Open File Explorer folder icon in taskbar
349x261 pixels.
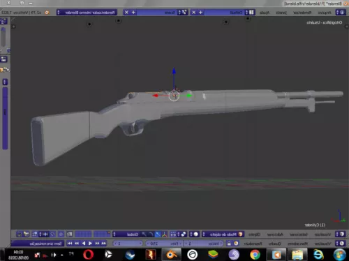[x=297, y=255]
